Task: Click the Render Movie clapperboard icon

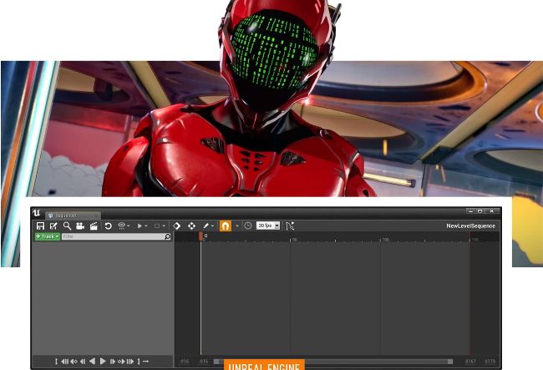Action: tap(94, 226)
